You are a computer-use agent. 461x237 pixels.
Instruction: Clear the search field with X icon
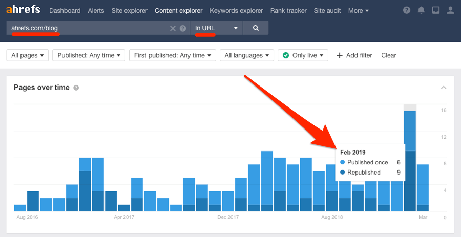tap(173, 28)
